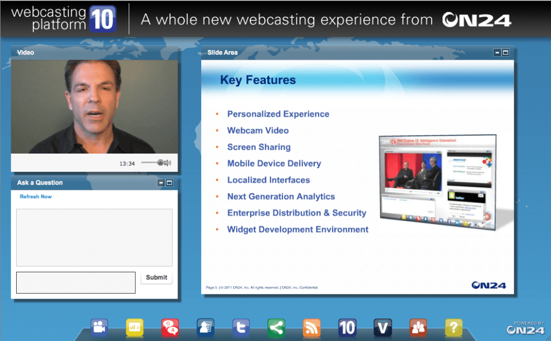Open the red Q&A widget icon
551x341 pixels.
tap(170, 328)
